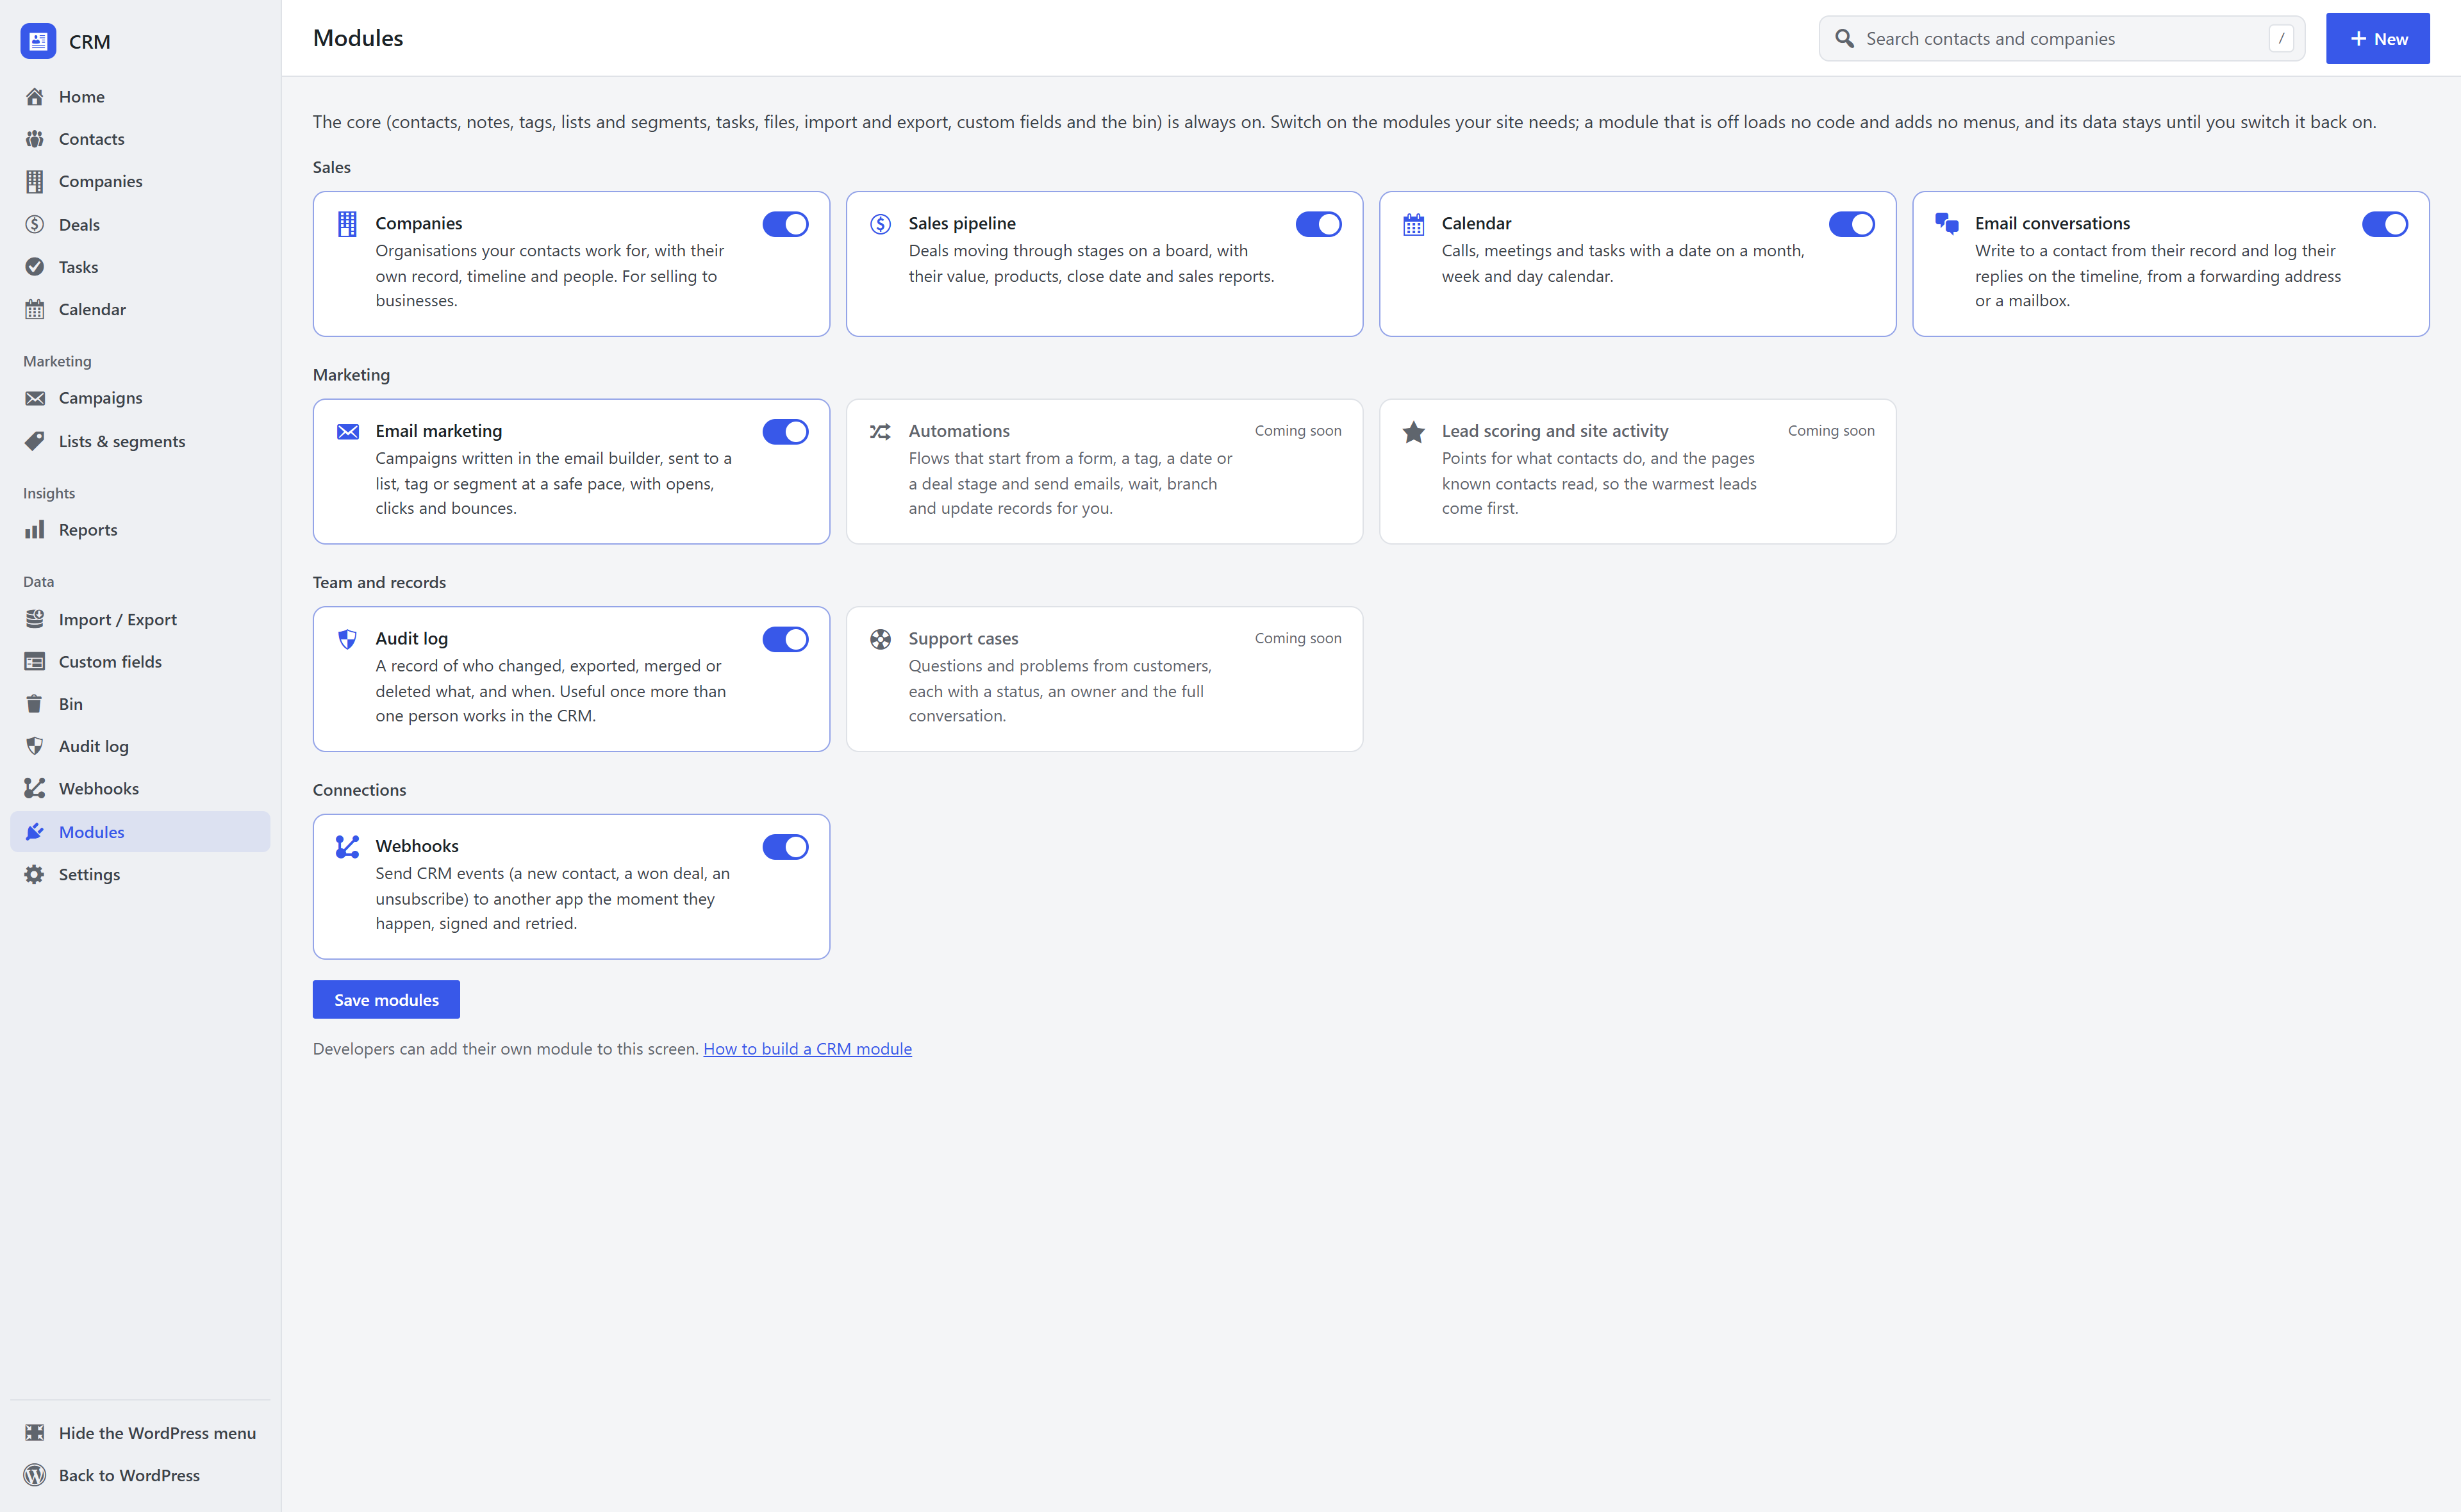Select Tasks in the sidebar
Screen dimensions: 2461x1512
coord(140,267)
